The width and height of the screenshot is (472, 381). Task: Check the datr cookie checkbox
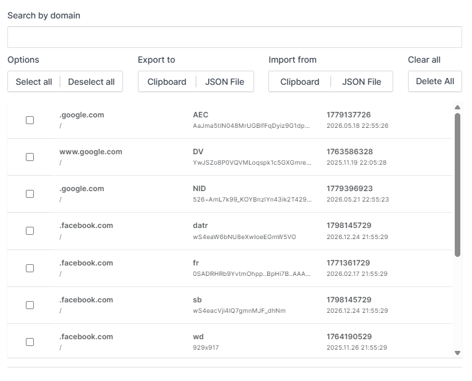pyautogui.click(x=30, y=230)
